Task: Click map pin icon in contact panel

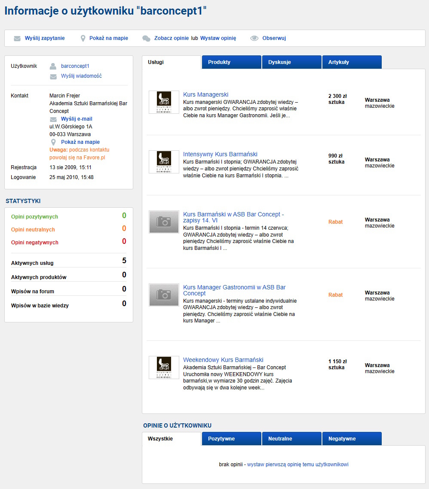Action: tap(53, 142)
